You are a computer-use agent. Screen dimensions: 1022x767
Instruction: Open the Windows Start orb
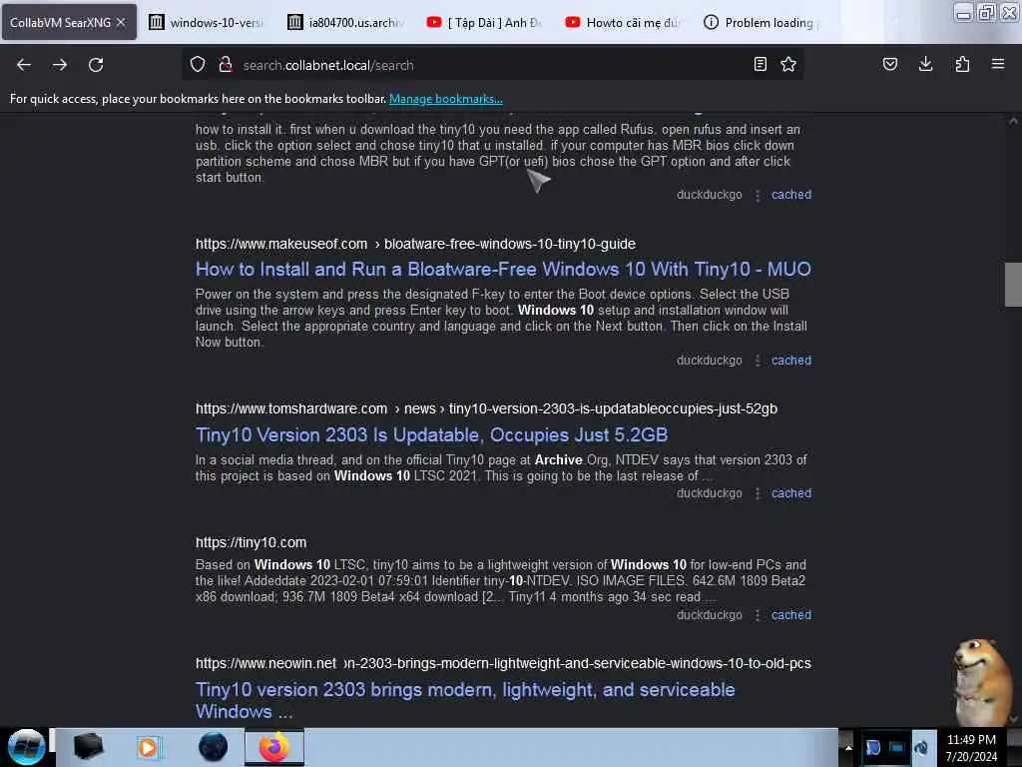[x=26, y=747]
